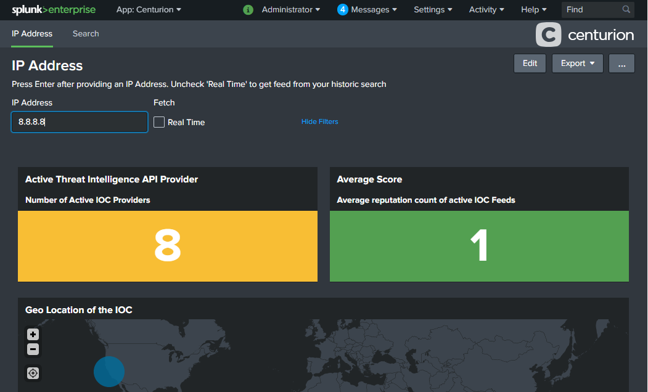Image resolution: width=648 pixels, height=392 pixels.
Task: Open the Activity menu
Action: [x=486, y=10]
